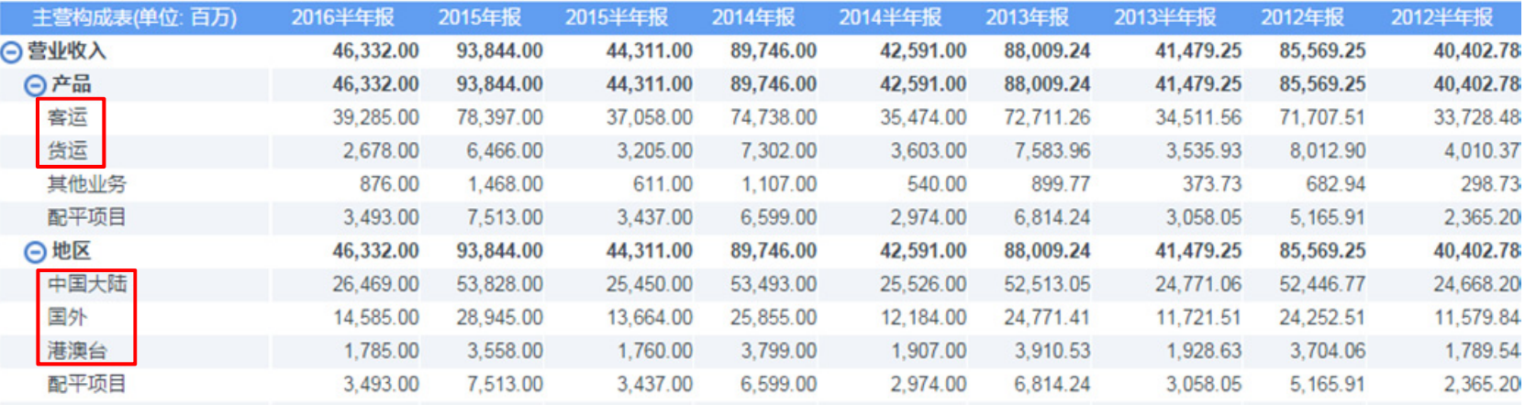
Task: Click 港澳台 value 3,910.53
Action: point(1052,350)
